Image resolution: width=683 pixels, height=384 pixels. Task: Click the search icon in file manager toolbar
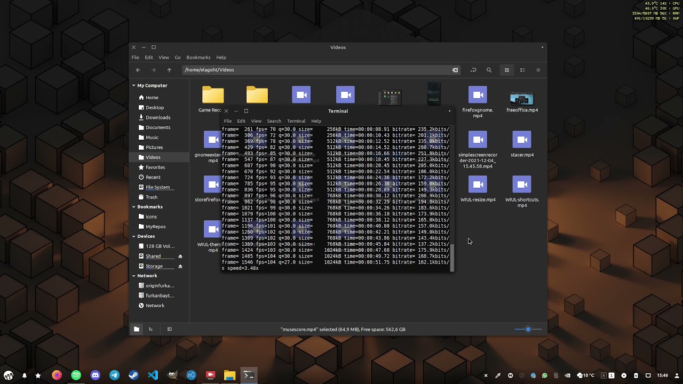coord(489,70)
